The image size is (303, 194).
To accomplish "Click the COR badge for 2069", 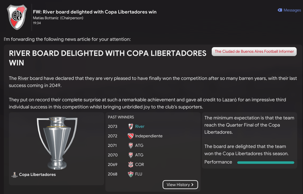I will pyautogui.click(x=130, y=164).
